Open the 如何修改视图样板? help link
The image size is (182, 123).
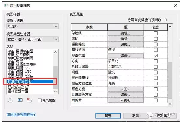[22, 114]
